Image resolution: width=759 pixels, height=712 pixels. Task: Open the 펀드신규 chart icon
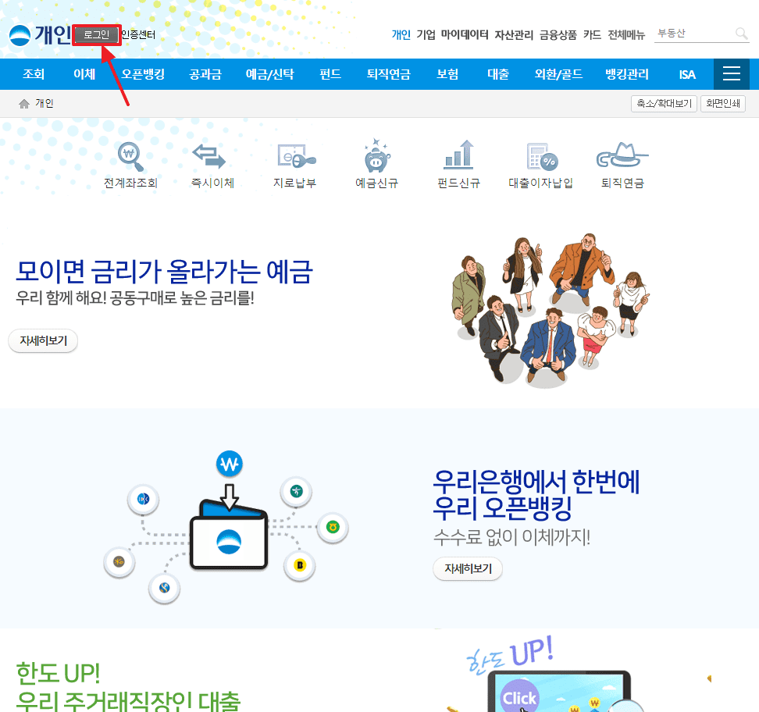coord(458,155)
